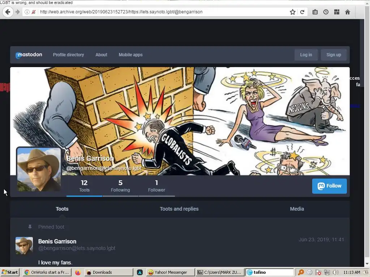Select the 'Pinned toot' label
The image size is (370, 277).
point(51,227)
